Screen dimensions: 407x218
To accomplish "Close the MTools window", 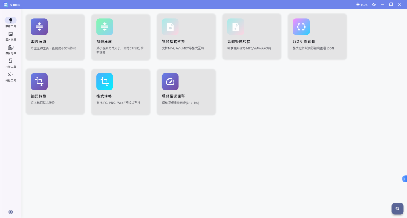I will point(399,4).
